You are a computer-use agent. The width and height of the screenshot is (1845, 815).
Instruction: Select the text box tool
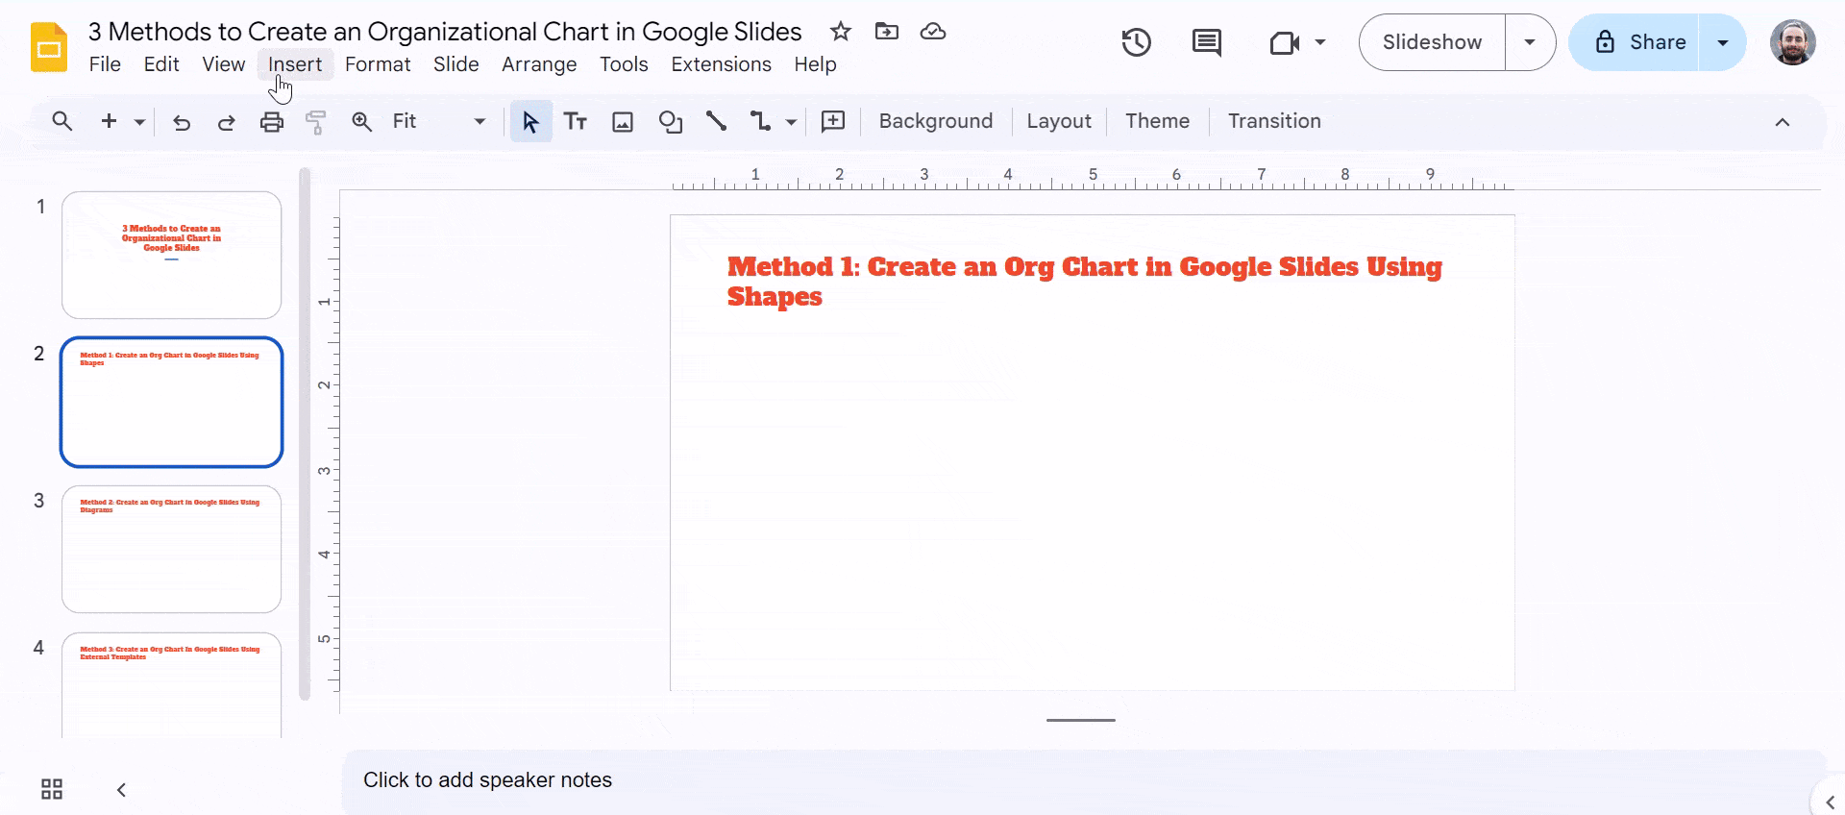[x=576, y=122]
